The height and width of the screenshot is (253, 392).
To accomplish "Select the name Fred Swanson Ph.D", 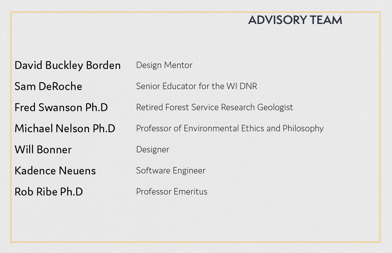I will coord(61,107).
